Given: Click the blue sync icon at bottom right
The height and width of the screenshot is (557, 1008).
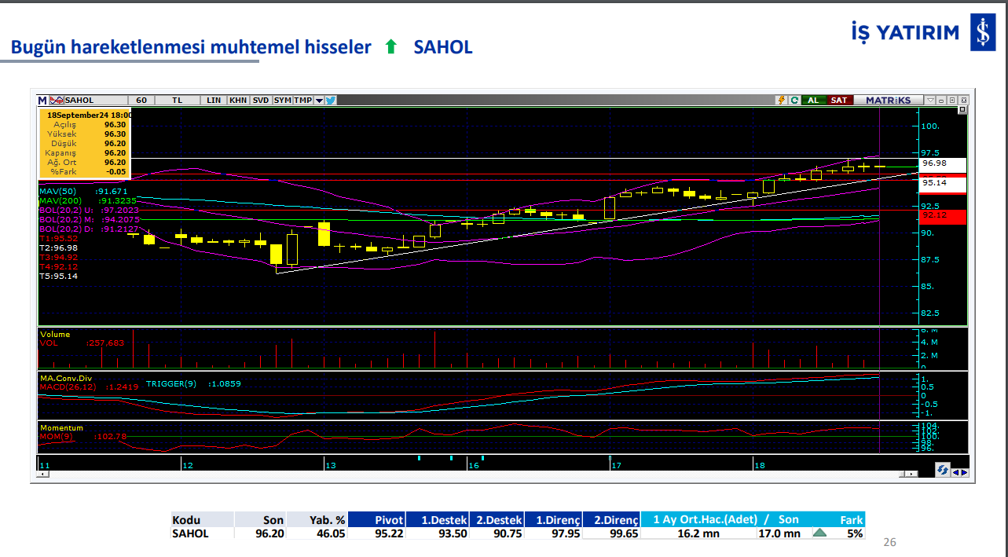Looking at the screenshot, I should pyautogui.click(x=941, y=470).
